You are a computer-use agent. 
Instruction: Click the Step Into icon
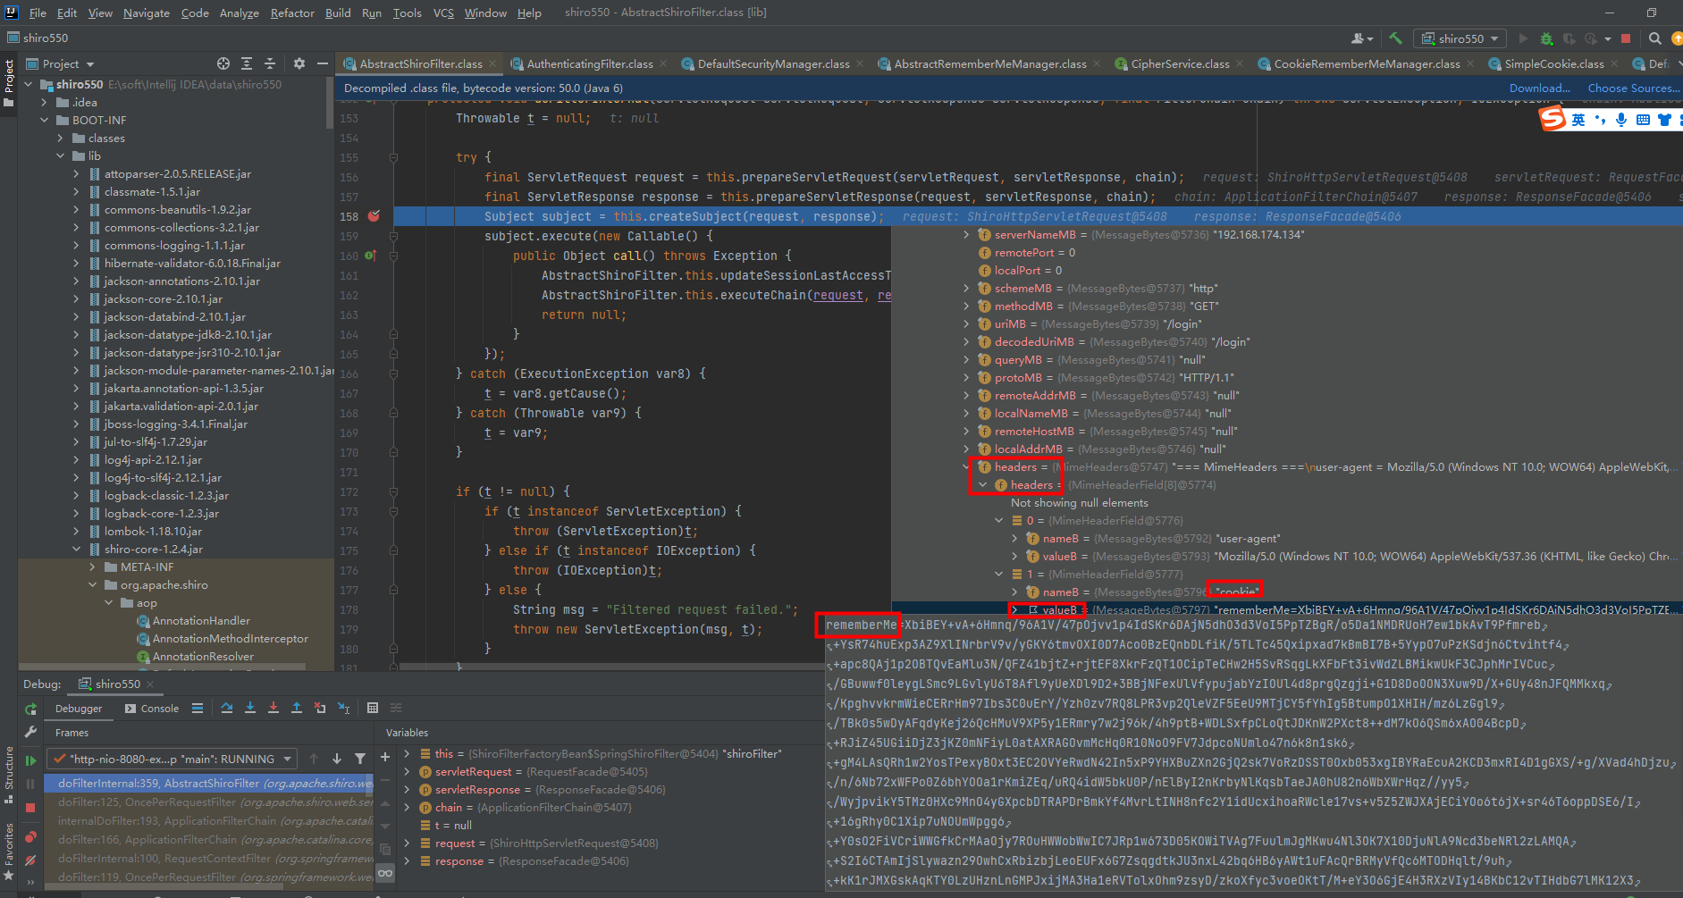point(250,708)
